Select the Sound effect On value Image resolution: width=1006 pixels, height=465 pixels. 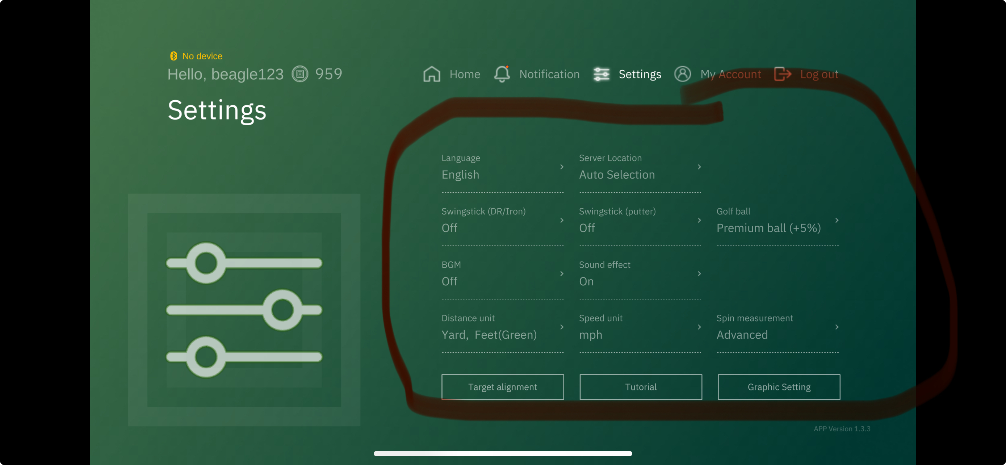(586, 281)
